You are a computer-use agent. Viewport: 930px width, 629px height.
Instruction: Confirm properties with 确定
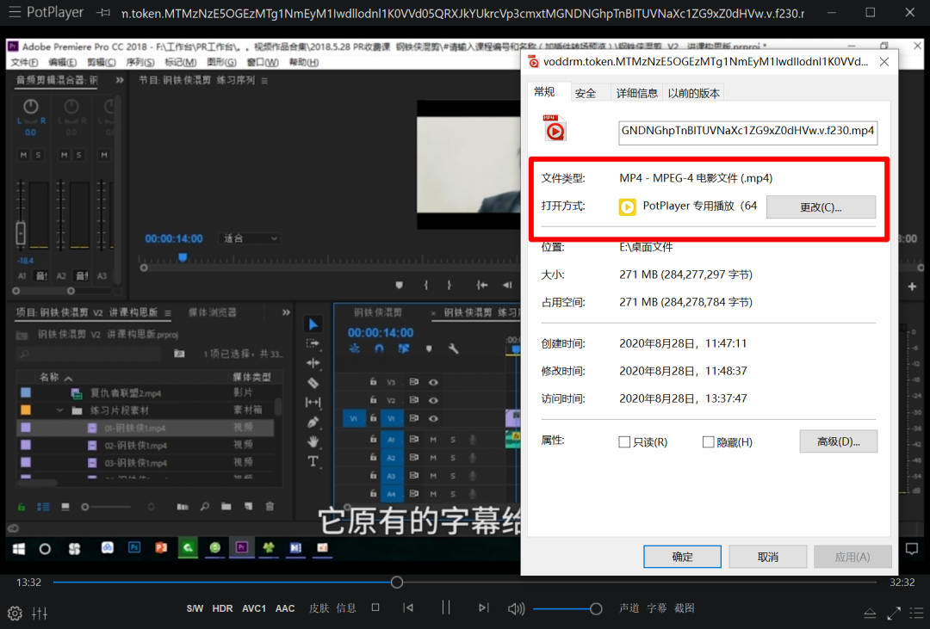point(682,557)
